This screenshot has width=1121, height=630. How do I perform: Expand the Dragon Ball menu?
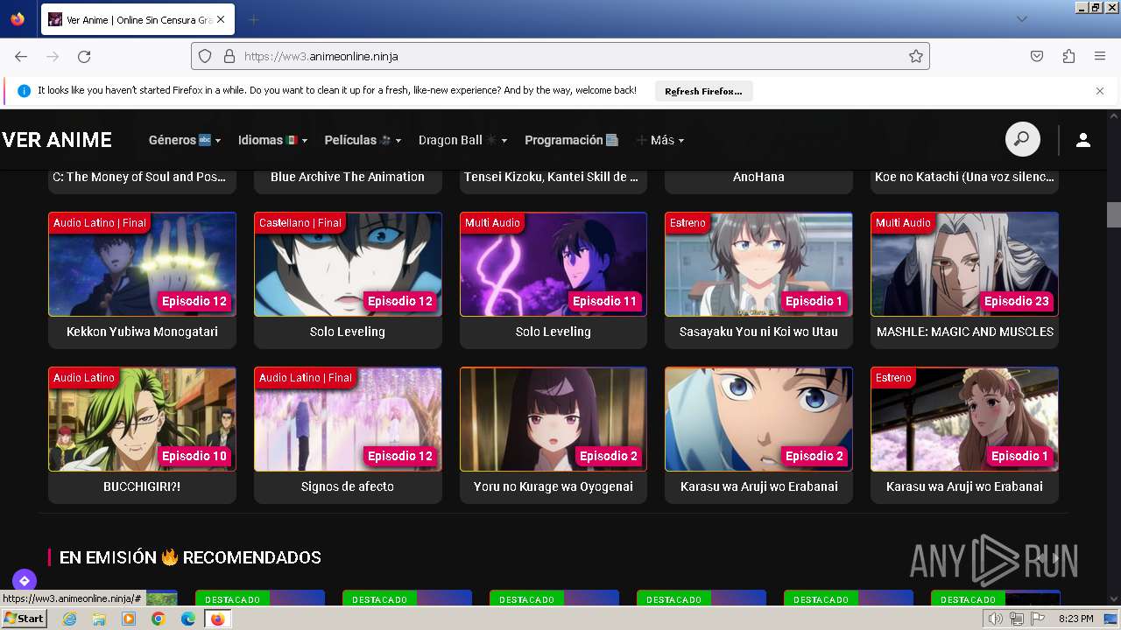pos(462,140)
